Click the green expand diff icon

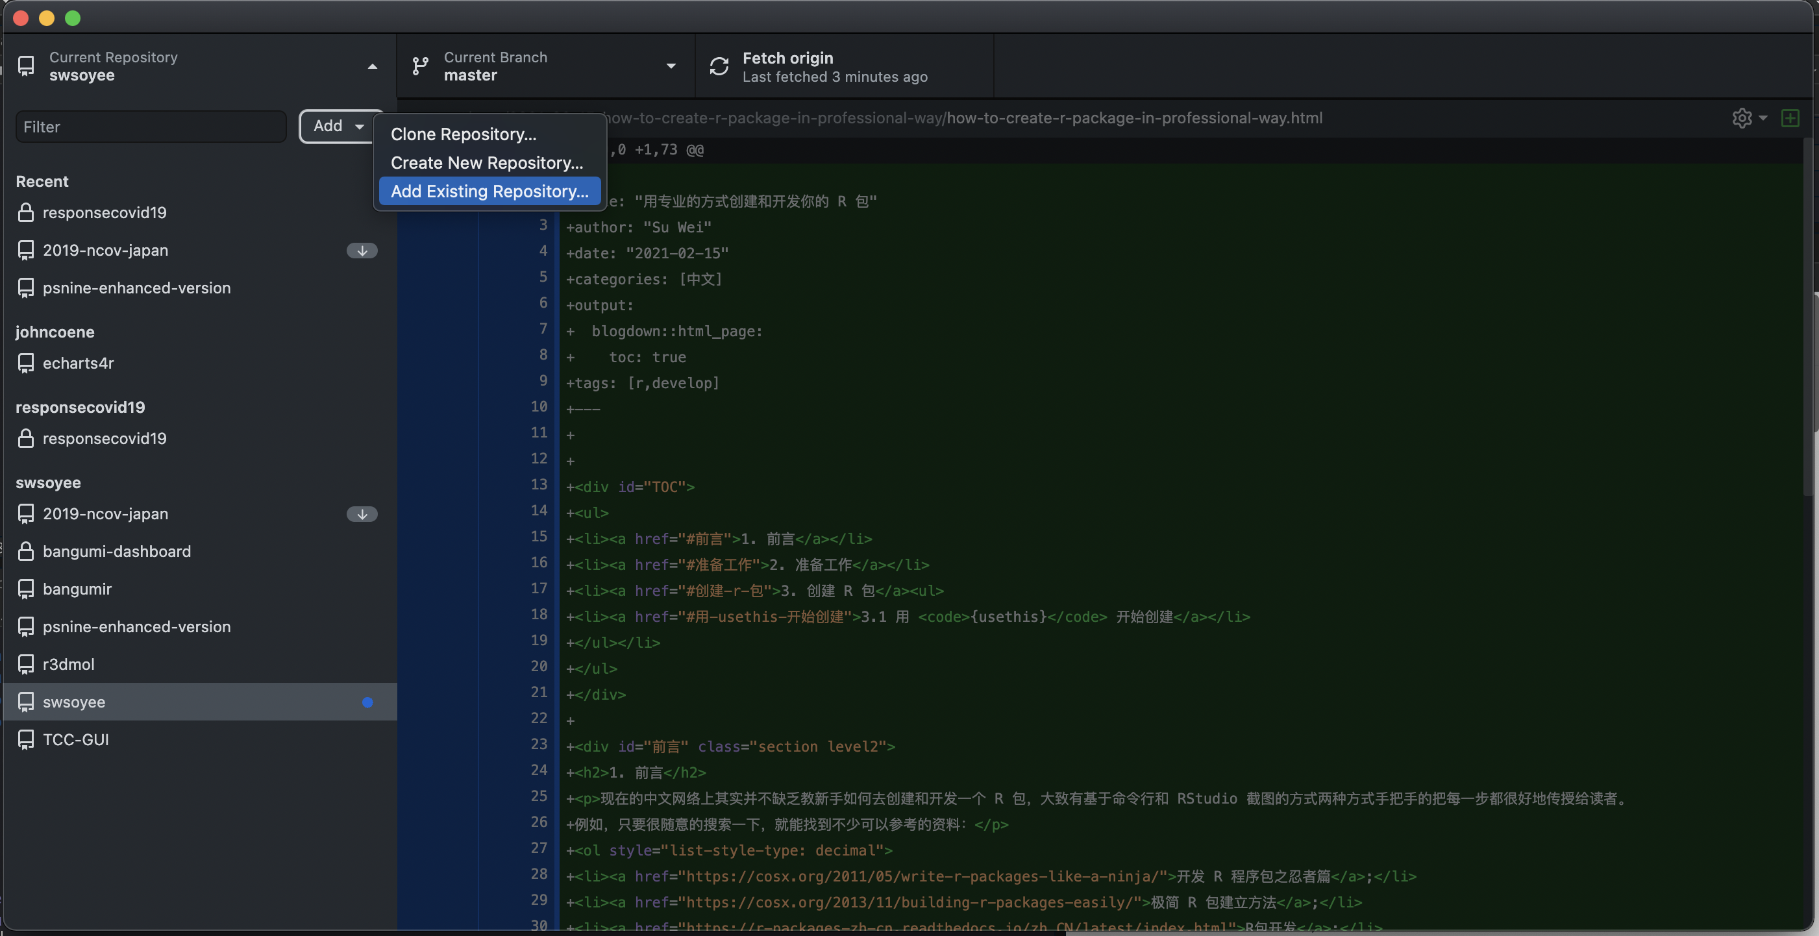tap(1790, 118)
